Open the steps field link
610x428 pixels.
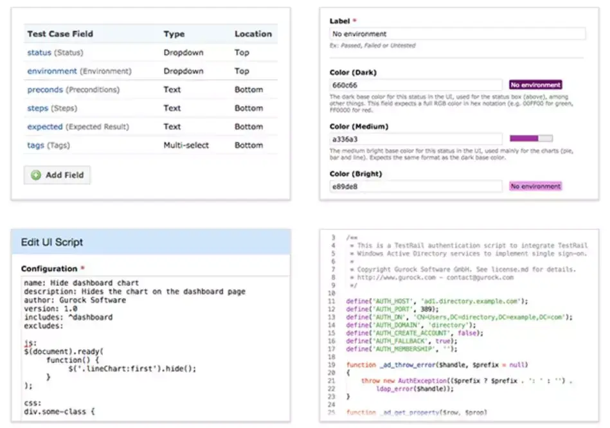pyautogui.click(x=38, y=108)
